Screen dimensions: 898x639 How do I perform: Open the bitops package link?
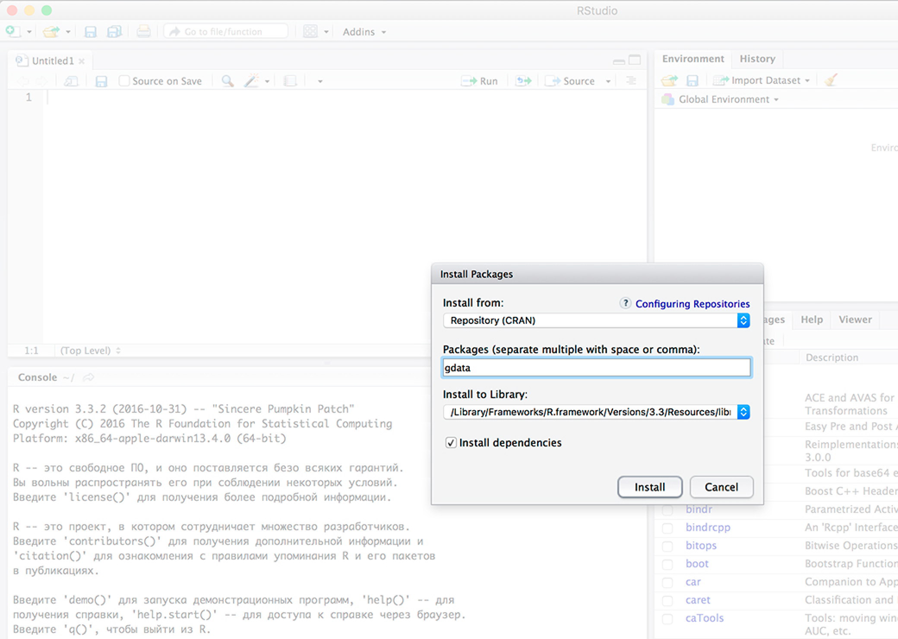click(x=701, y=546)
